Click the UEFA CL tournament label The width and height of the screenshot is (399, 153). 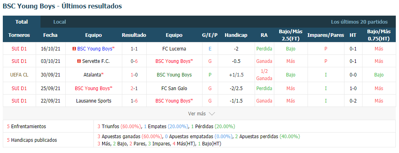tap(19, 75)
